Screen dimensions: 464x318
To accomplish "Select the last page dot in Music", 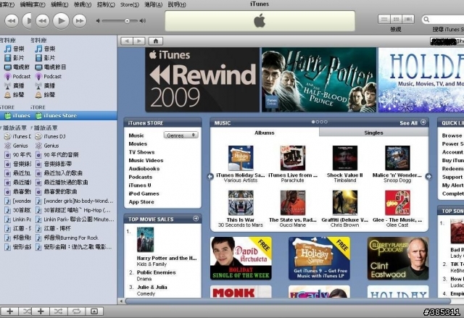I will point(326,122).
